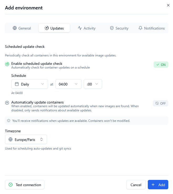
Task: Click the globe icon on General tab
Action: coord(15,28)
